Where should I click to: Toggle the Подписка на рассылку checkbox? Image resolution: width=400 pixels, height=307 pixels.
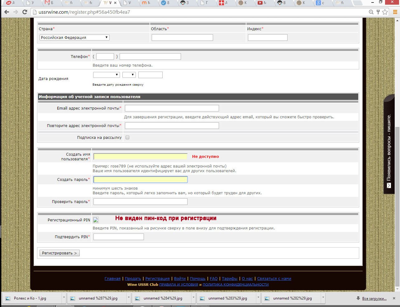click(x=127, y=137)
